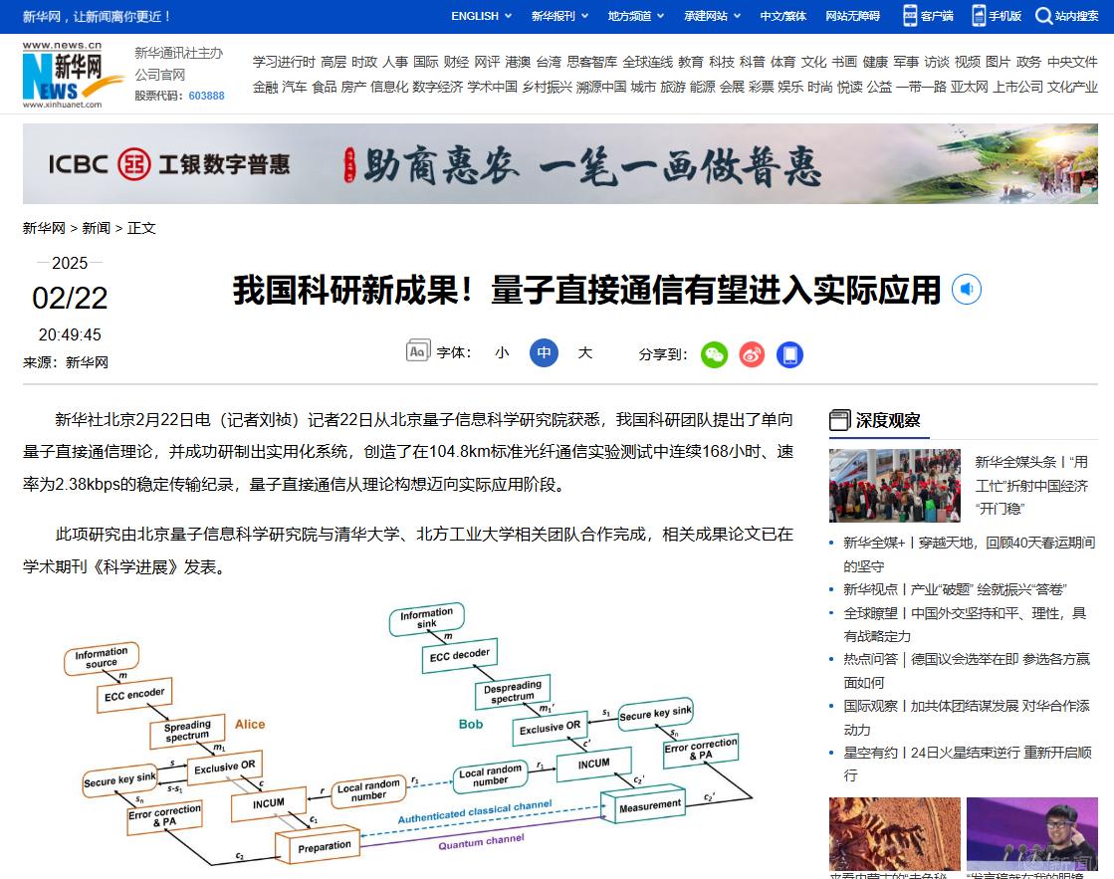Screen dimensions: 1114x879
Task: Set font size to 大
Action: pyautogui.click(x=585, y=352)
